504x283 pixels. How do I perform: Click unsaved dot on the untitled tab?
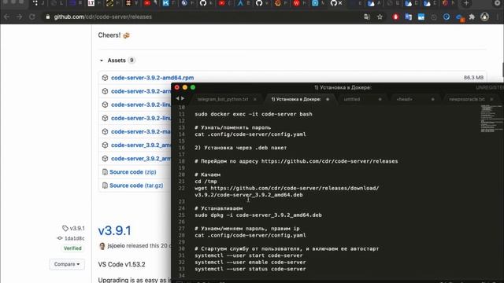[380, 99]
